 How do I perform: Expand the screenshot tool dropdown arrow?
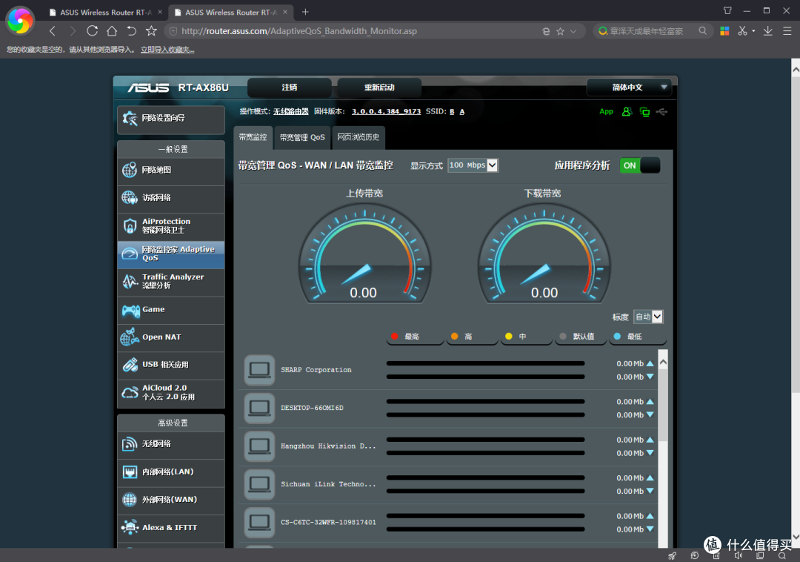coord(753,31)
